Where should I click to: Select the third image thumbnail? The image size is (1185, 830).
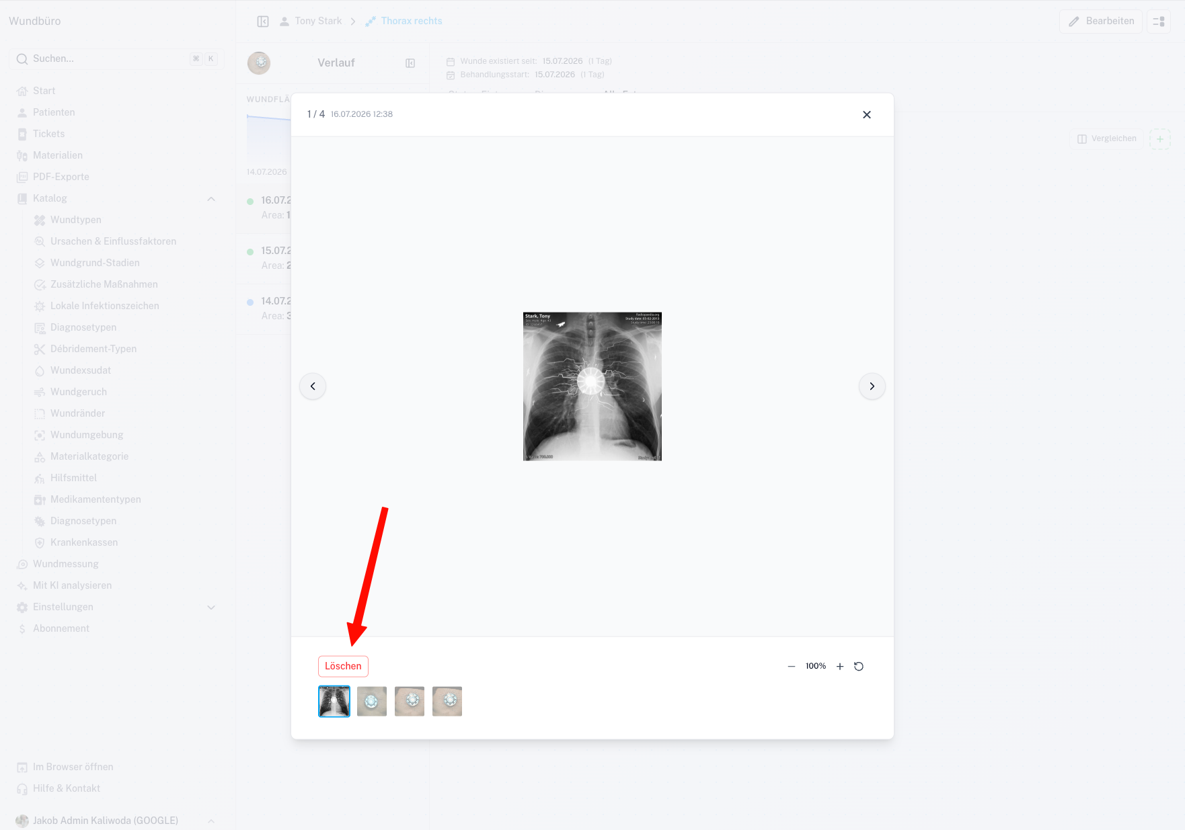click(x=410, y=702)
